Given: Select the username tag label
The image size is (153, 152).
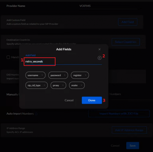Looking at the screenshot, I should coord(33,75).
